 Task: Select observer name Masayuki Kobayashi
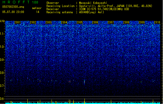[x=93, y=3]
